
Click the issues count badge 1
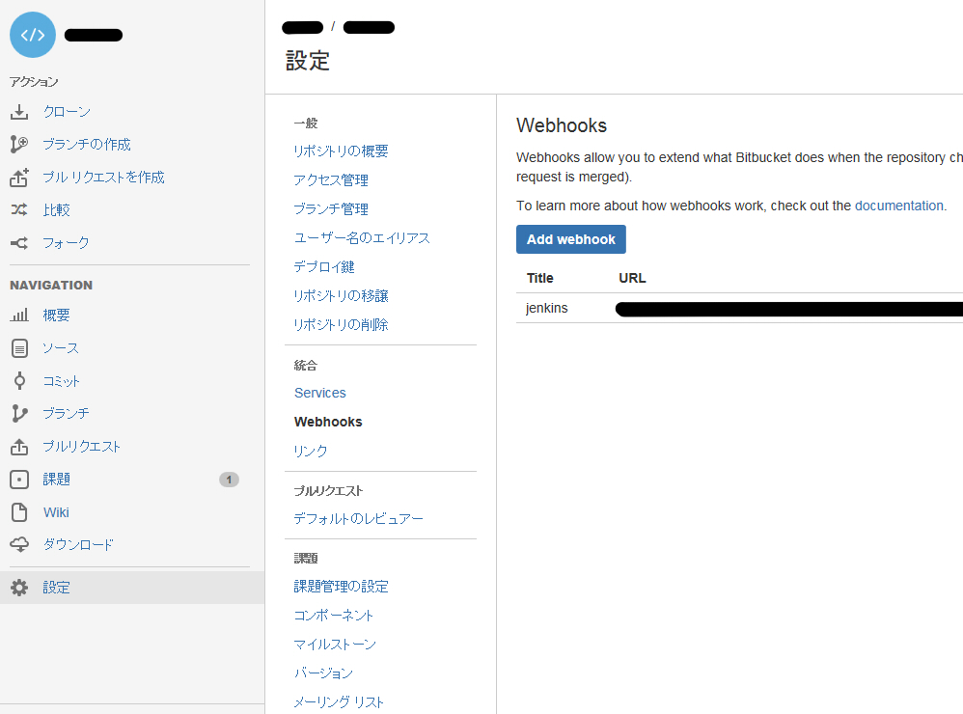pyautogui.click(x=229, y=480)
